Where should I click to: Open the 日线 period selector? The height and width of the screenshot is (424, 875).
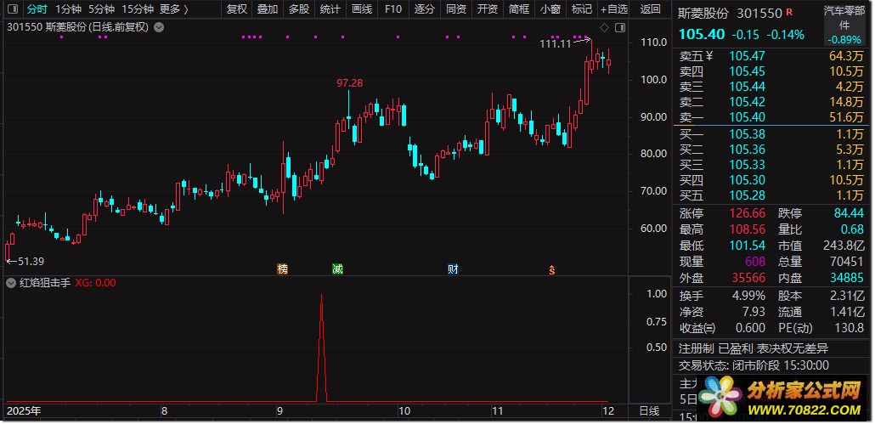(x=649, y=411)
